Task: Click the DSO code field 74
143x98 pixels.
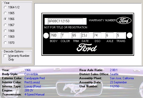Action: 97,35
